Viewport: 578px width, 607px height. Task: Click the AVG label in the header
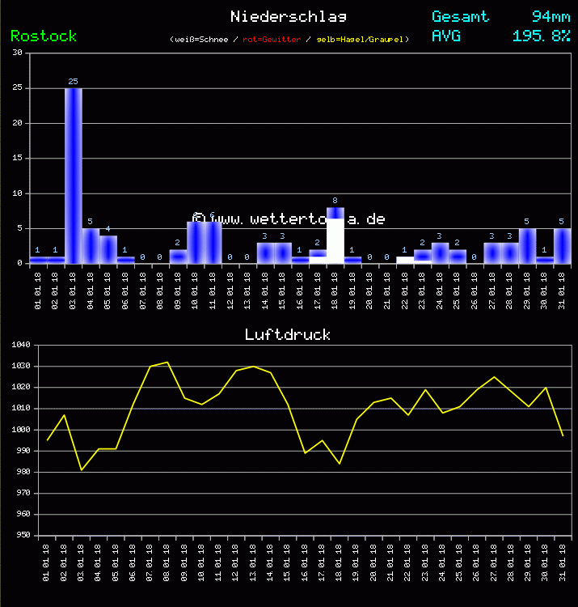click(x=446, y=36)
